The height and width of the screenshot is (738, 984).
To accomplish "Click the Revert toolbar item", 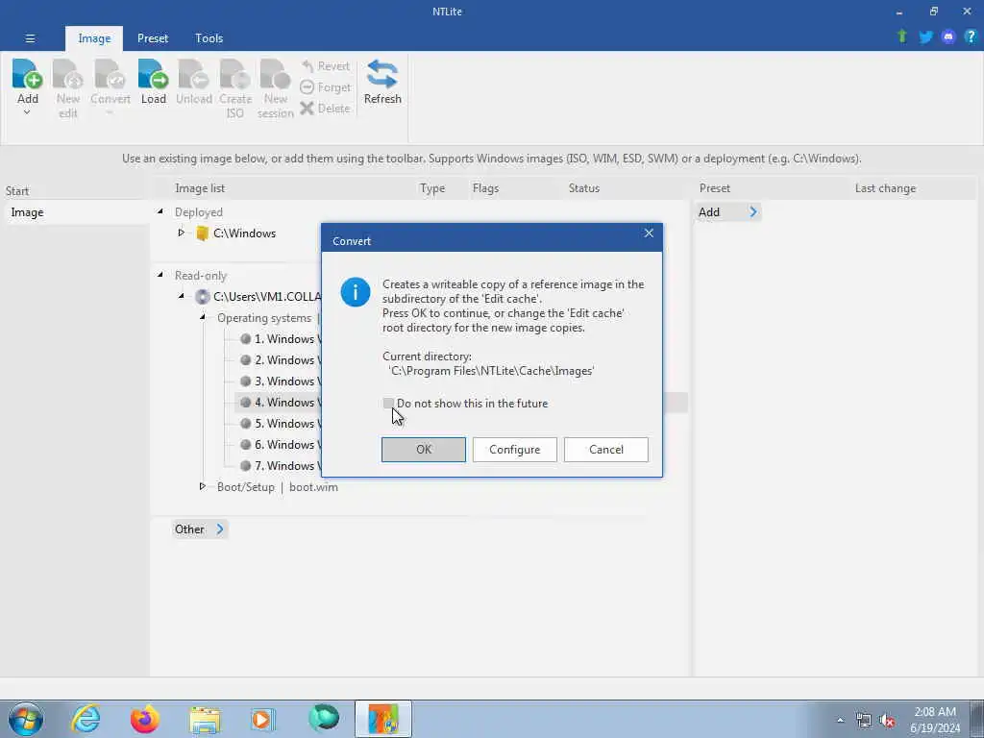I will click(325, 66).
